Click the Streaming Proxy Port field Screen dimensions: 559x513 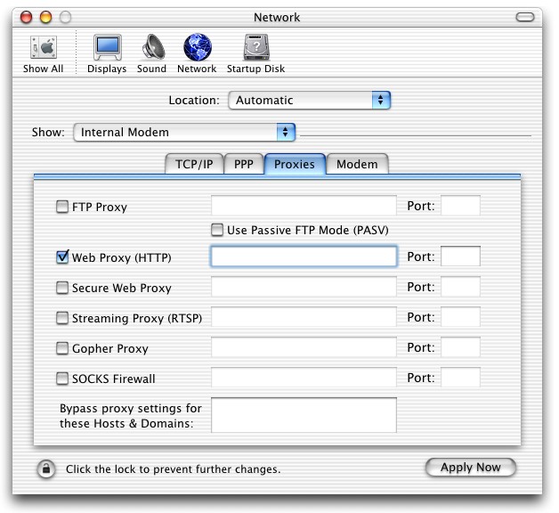click(x=460, y=317)
